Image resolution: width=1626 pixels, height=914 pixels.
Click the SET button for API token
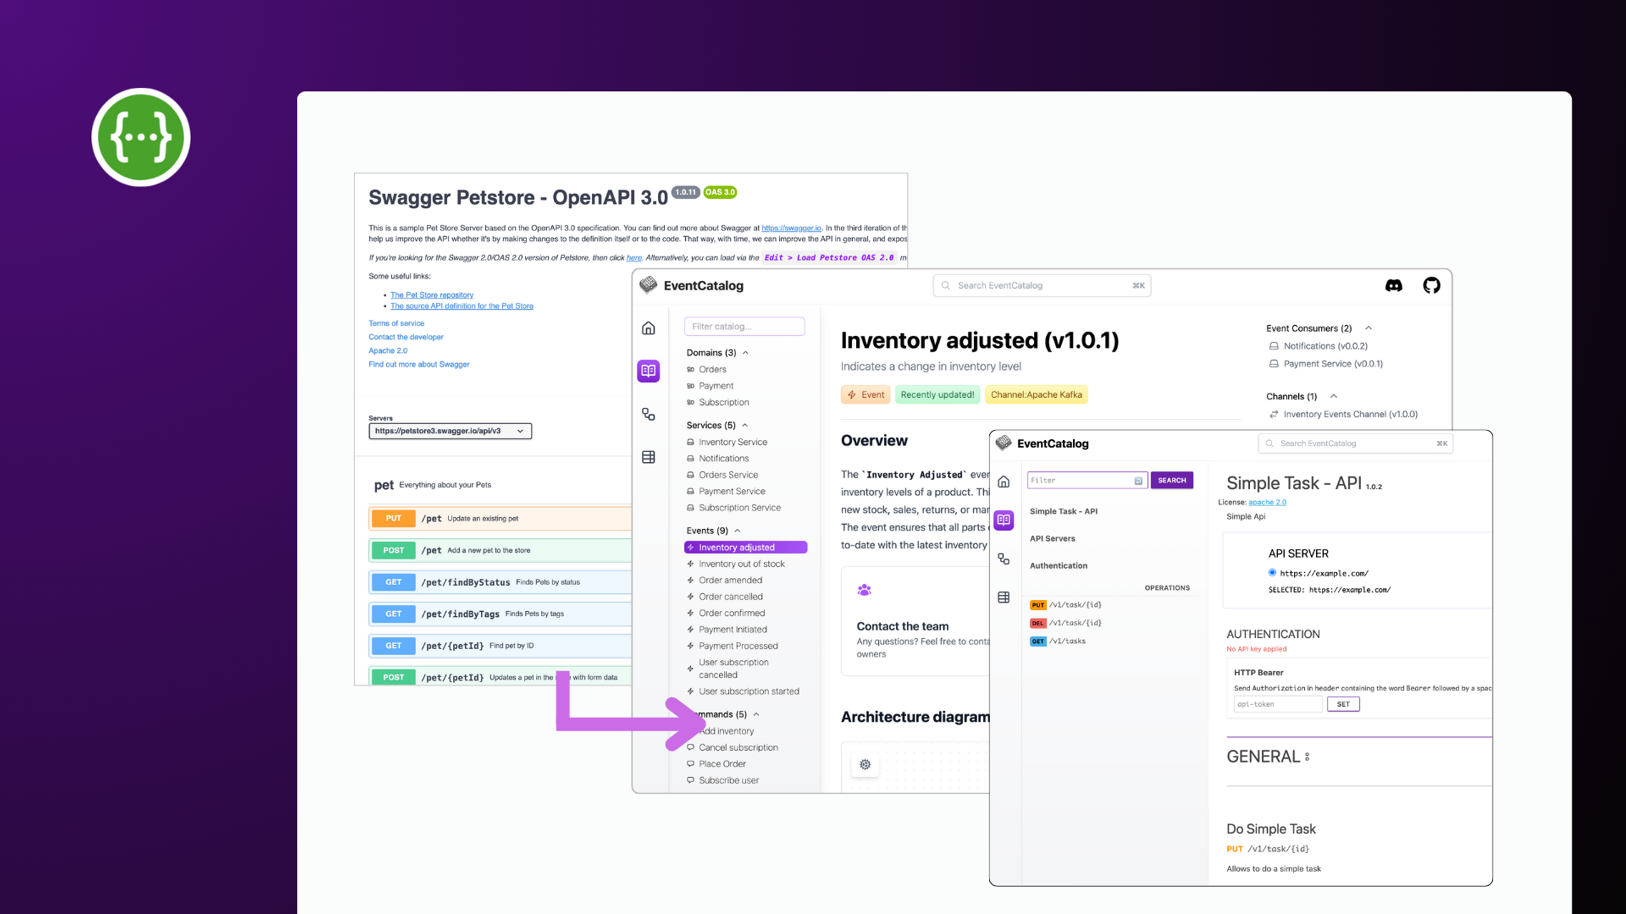tap(1341, 704)
